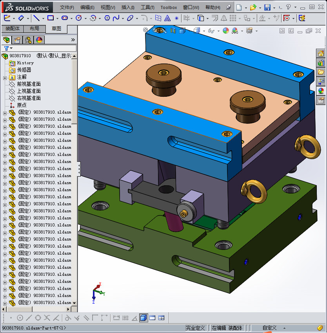Choose the Spline sketch tool
The width and height of the screenshot is (327, 333).
point(116,18)
